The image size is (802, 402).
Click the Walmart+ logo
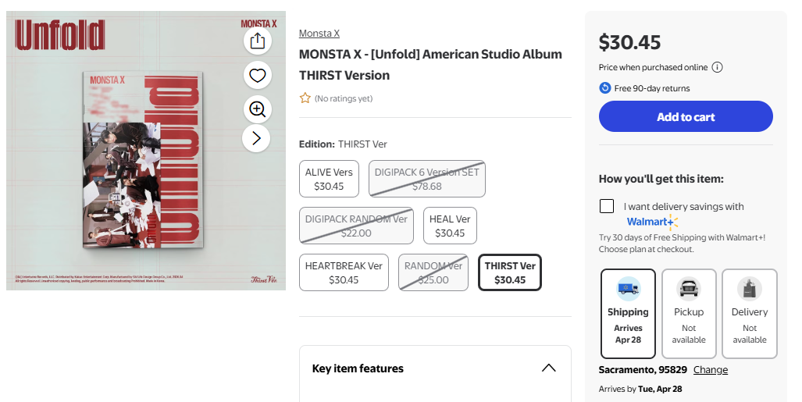pos(652,222)
